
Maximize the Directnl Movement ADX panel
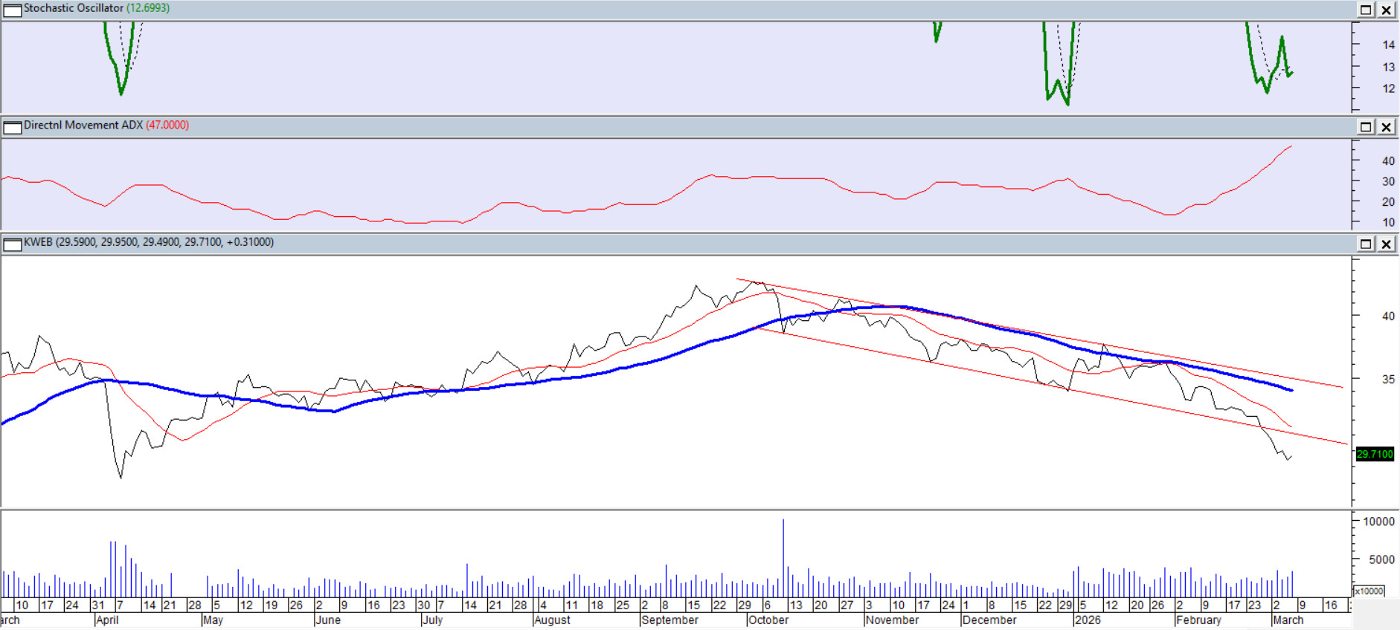(x=1366, y=127)
